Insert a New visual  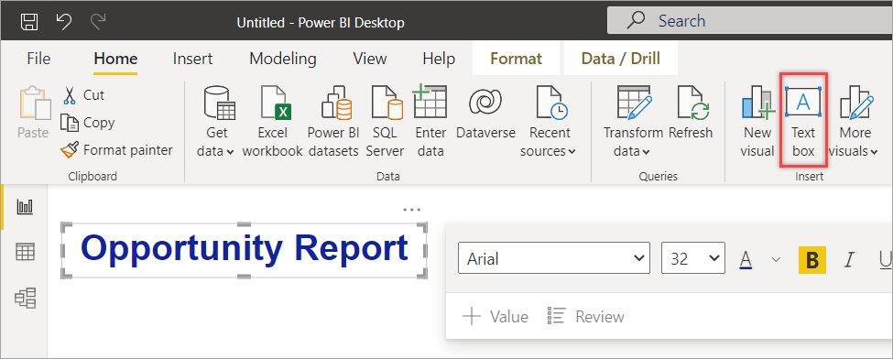[x=757, y=122]
